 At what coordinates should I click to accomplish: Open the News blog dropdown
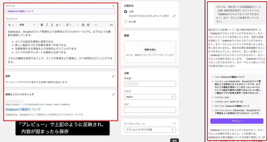pyautogui.click(x=150, y=97)
